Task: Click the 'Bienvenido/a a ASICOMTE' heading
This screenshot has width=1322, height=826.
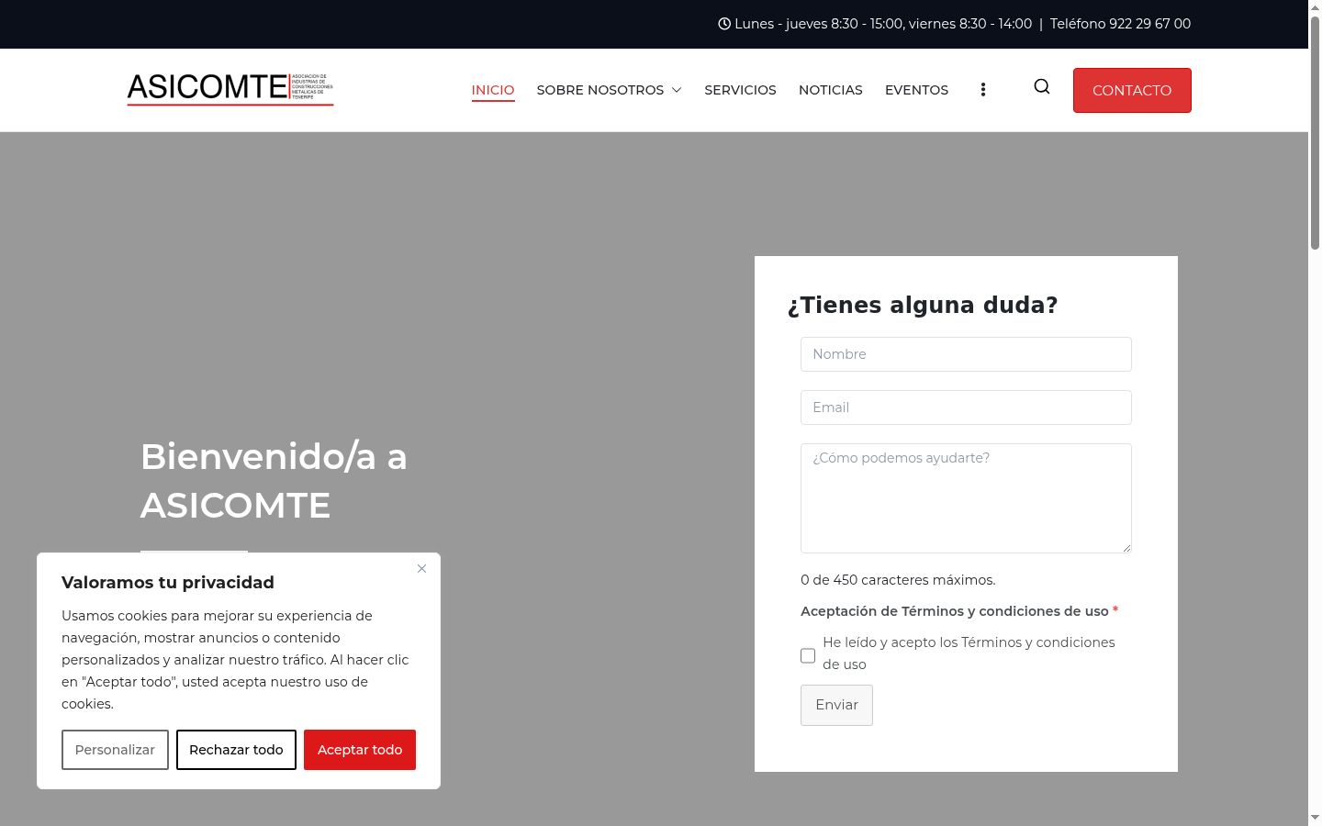Action: click(x=274, y=481)
